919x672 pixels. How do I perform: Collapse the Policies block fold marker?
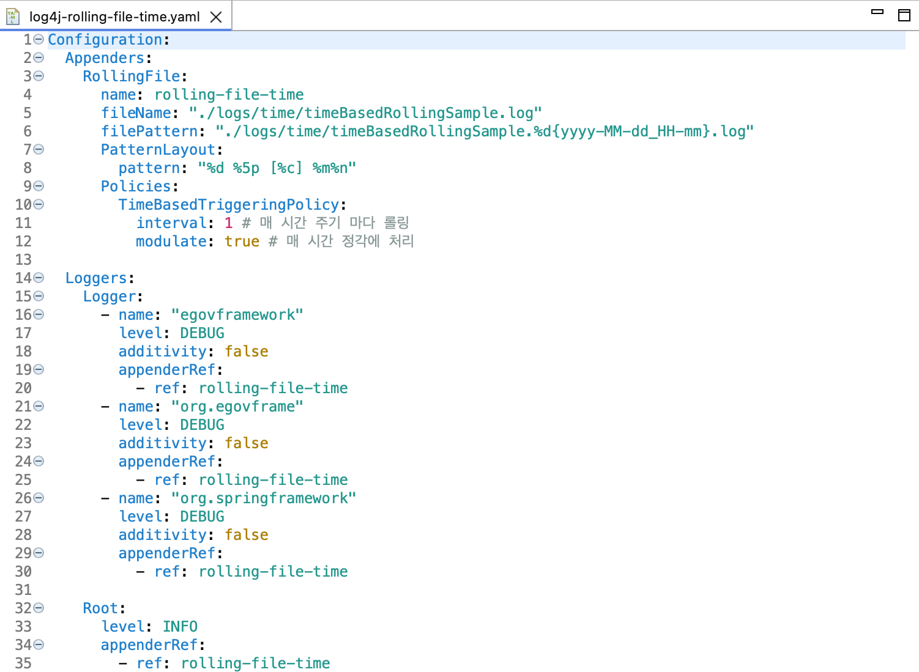coord(38,186)
